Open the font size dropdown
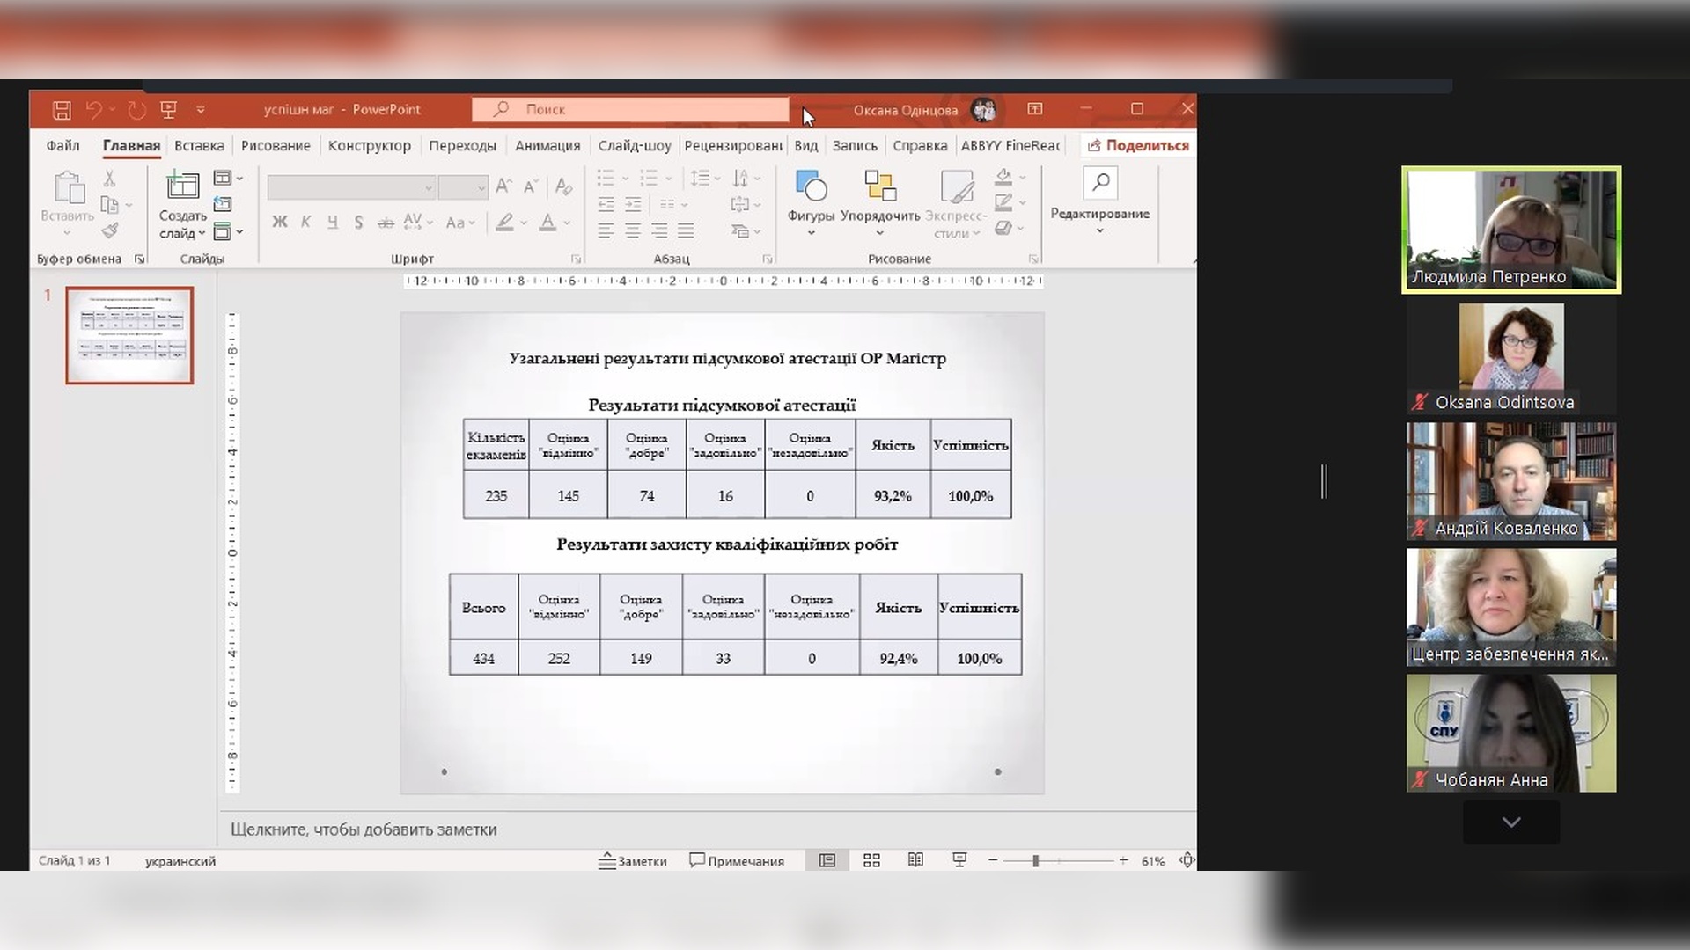This screenshot has width=1690, height=950. pyautogui.click(x=481, y=187)
